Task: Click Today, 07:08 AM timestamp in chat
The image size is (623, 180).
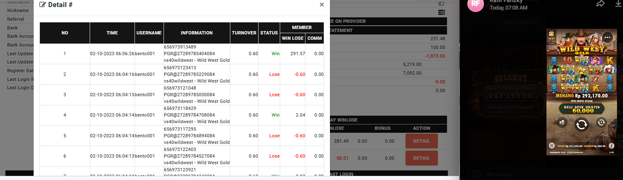Action: pyautogui.click(x=508, y=8)
